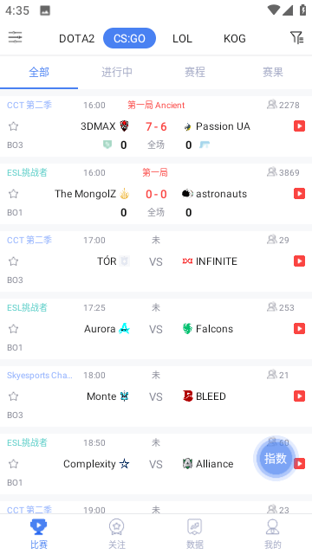Tap the video icon for TÓR vs INFINITE
The image size is (312, 554).
[x=299, y=261]
